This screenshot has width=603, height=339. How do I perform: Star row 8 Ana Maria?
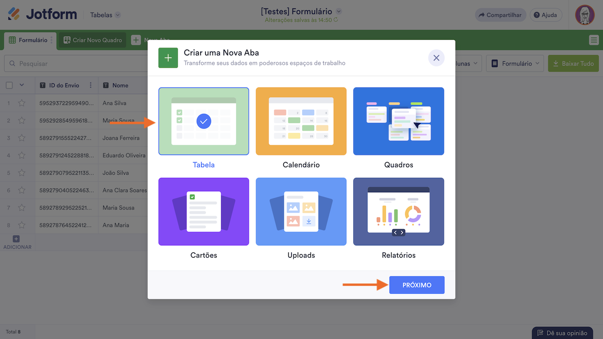[x=22, y=225]
